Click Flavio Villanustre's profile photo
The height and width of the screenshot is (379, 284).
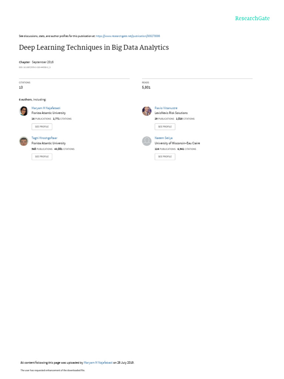point(147,111)
